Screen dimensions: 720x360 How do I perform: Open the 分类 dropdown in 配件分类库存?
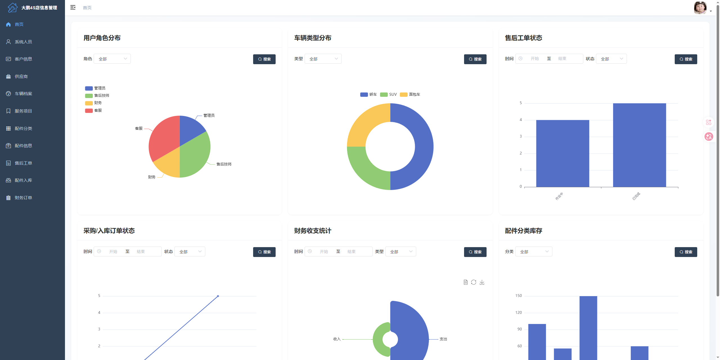click(534, 252)
